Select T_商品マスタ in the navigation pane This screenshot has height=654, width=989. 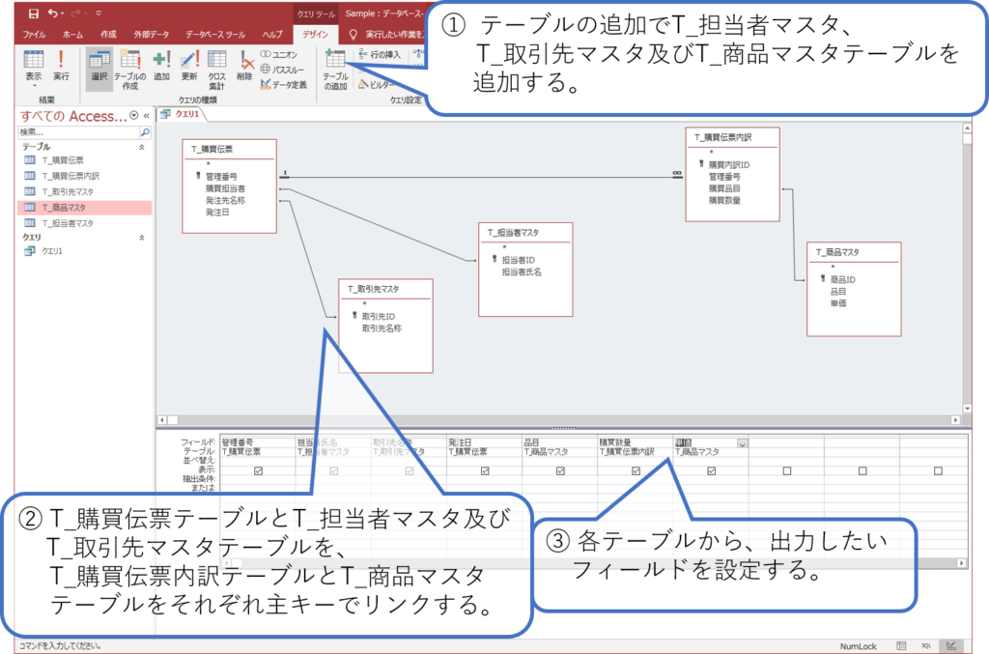[x=85, y=208]
